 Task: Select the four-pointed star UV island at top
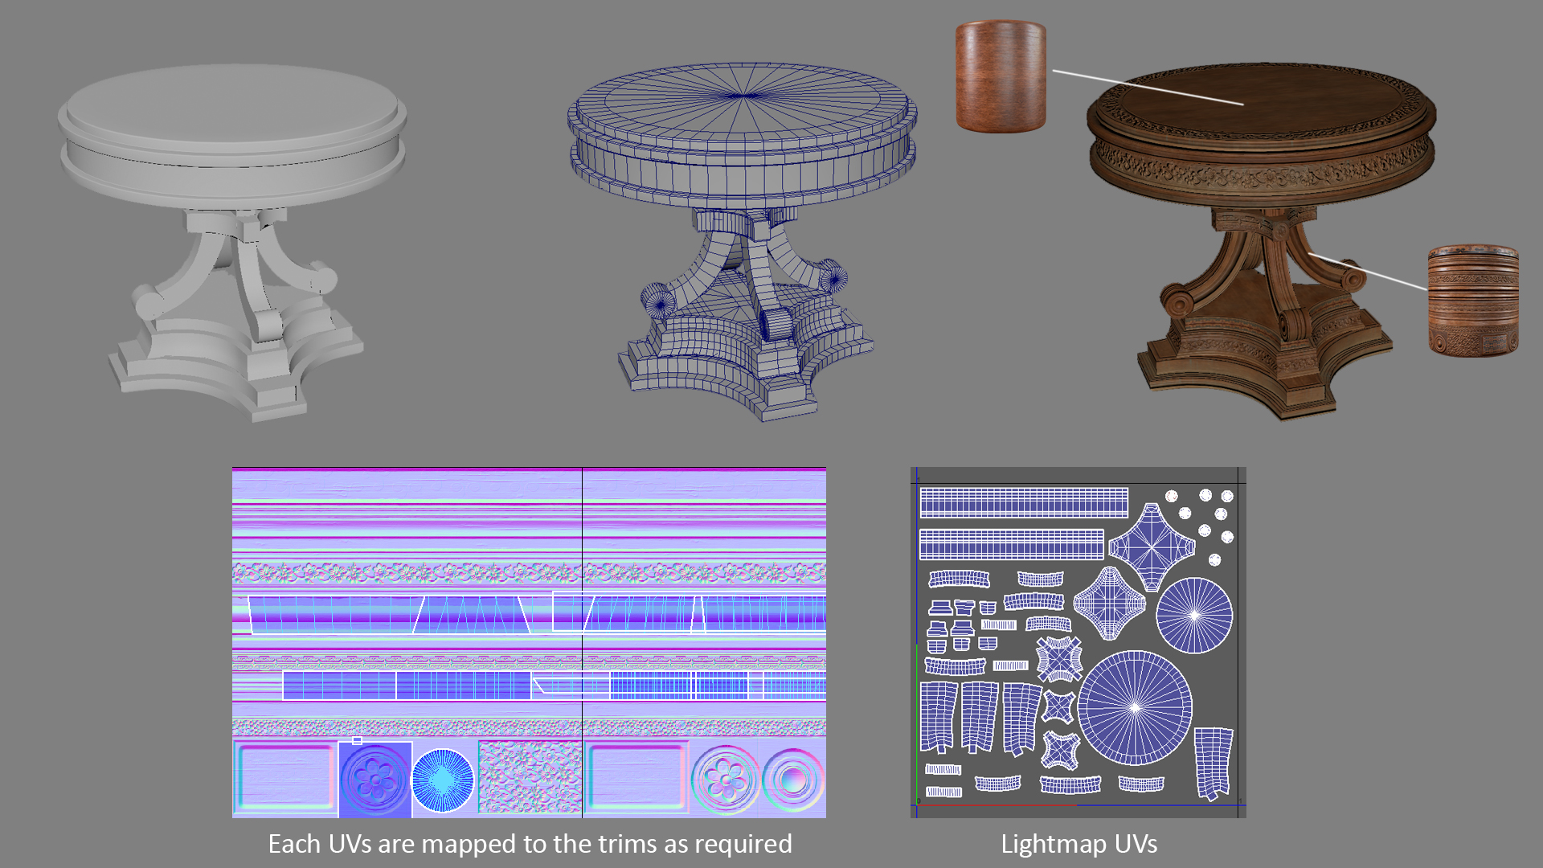tap(1152, 547)
